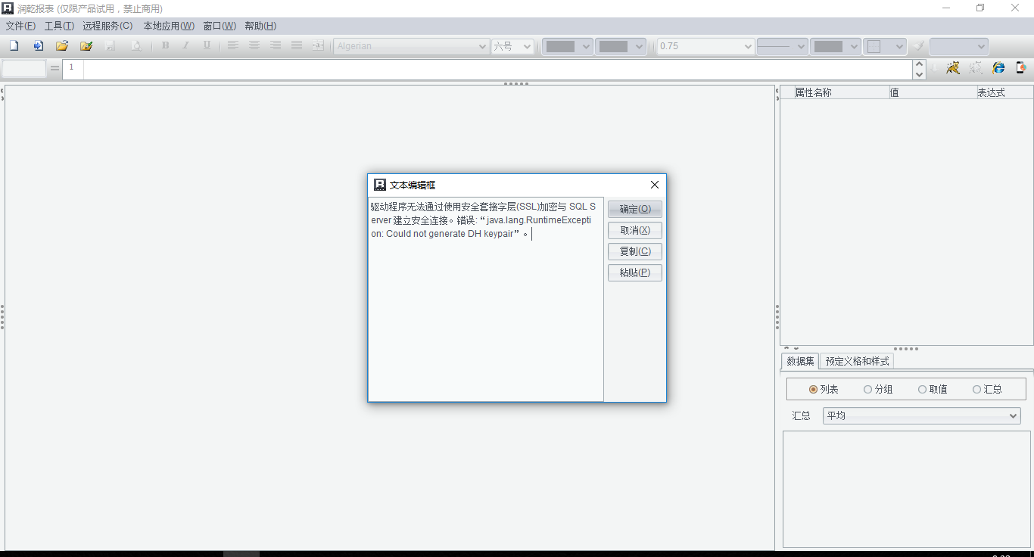Click the 值 column header
The height and width of the screenshot is (557, 1034).
tap(932, 92)
